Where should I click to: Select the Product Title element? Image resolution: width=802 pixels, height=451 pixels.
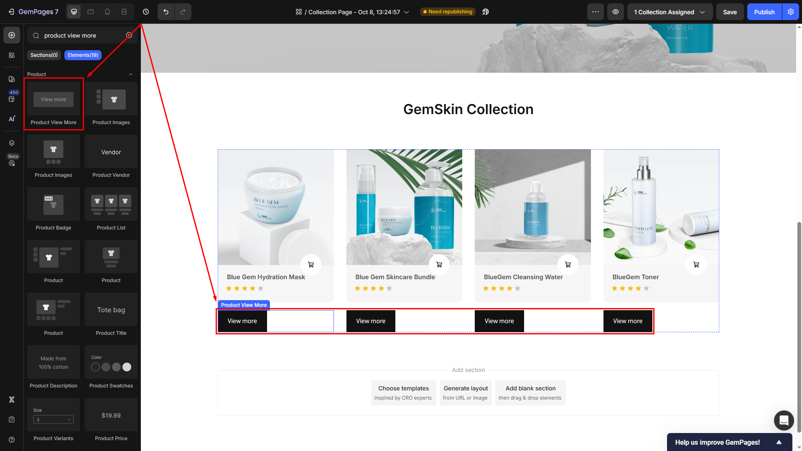[111, 315]
